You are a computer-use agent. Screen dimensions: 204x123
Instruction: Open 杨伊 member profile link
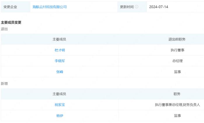tap(60, 116)
